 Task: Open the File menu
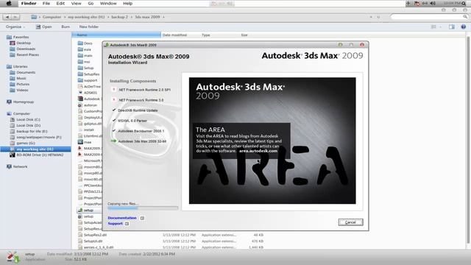[x=46, y=4]
